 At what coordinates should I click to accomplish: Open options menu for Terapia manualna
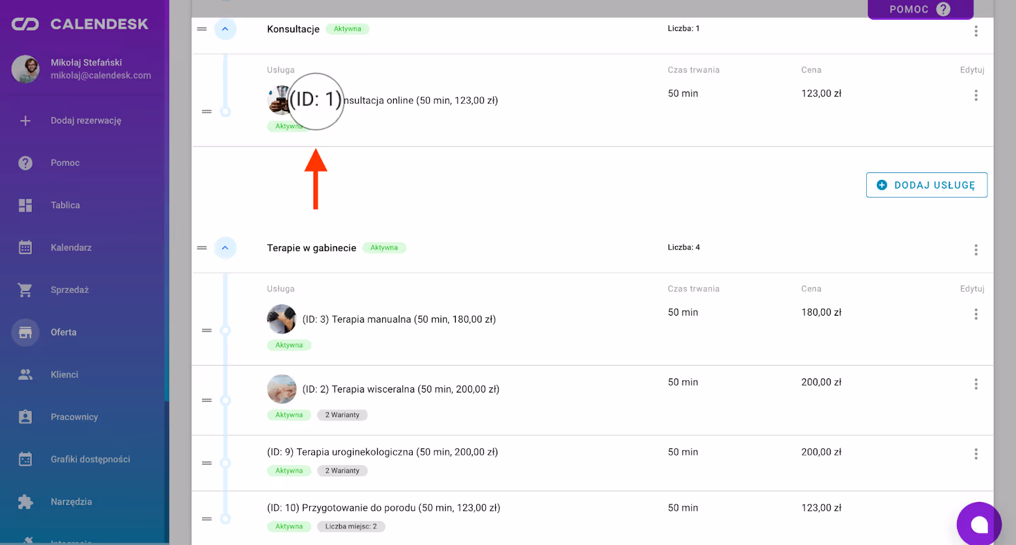pyautogui.click(x=976, y=314)
